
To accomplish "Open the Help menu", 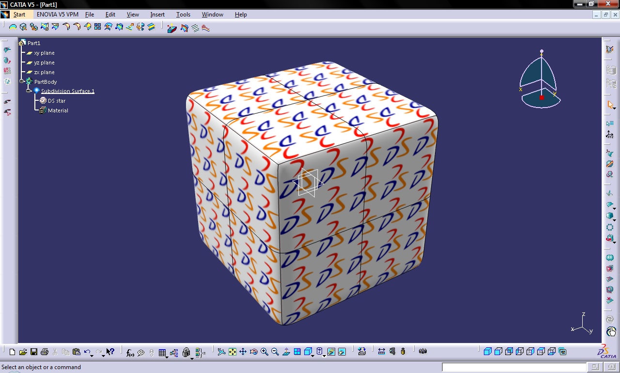I will pyautogui.click(x=241, y=15).
